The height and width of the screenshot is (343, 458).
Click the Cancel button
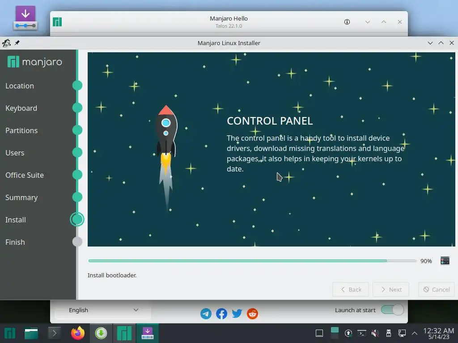coord(437,289)
